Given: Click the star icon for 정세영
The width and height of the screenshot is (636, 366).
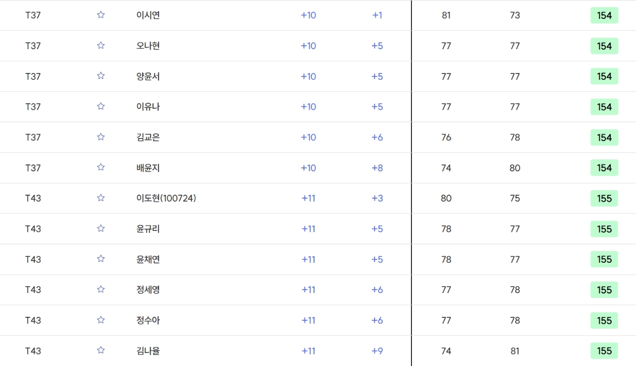Looking at the screenshot, I should (101, 290).
